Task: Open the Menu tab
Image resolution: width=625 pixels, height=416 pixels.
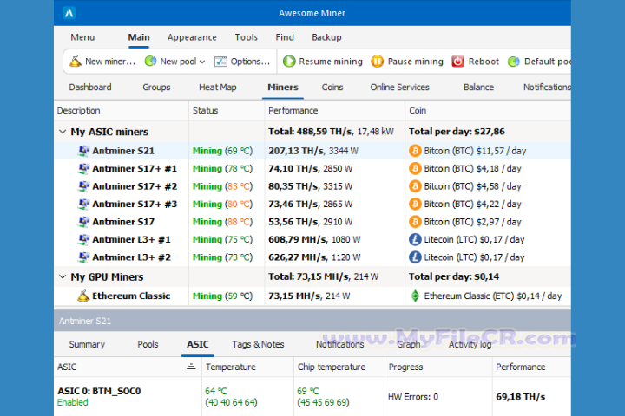Action: 82,37
